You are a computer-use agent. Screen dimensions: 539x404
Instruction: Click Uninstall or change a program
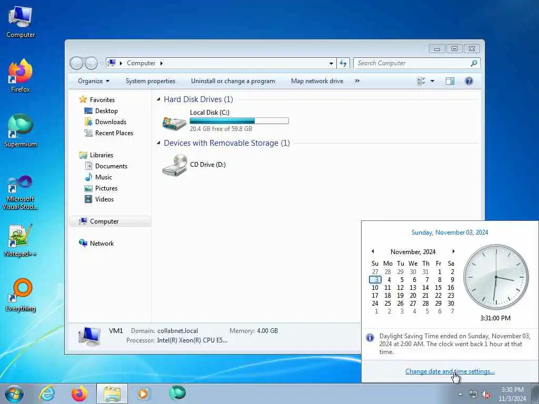(x=233, y=81)
